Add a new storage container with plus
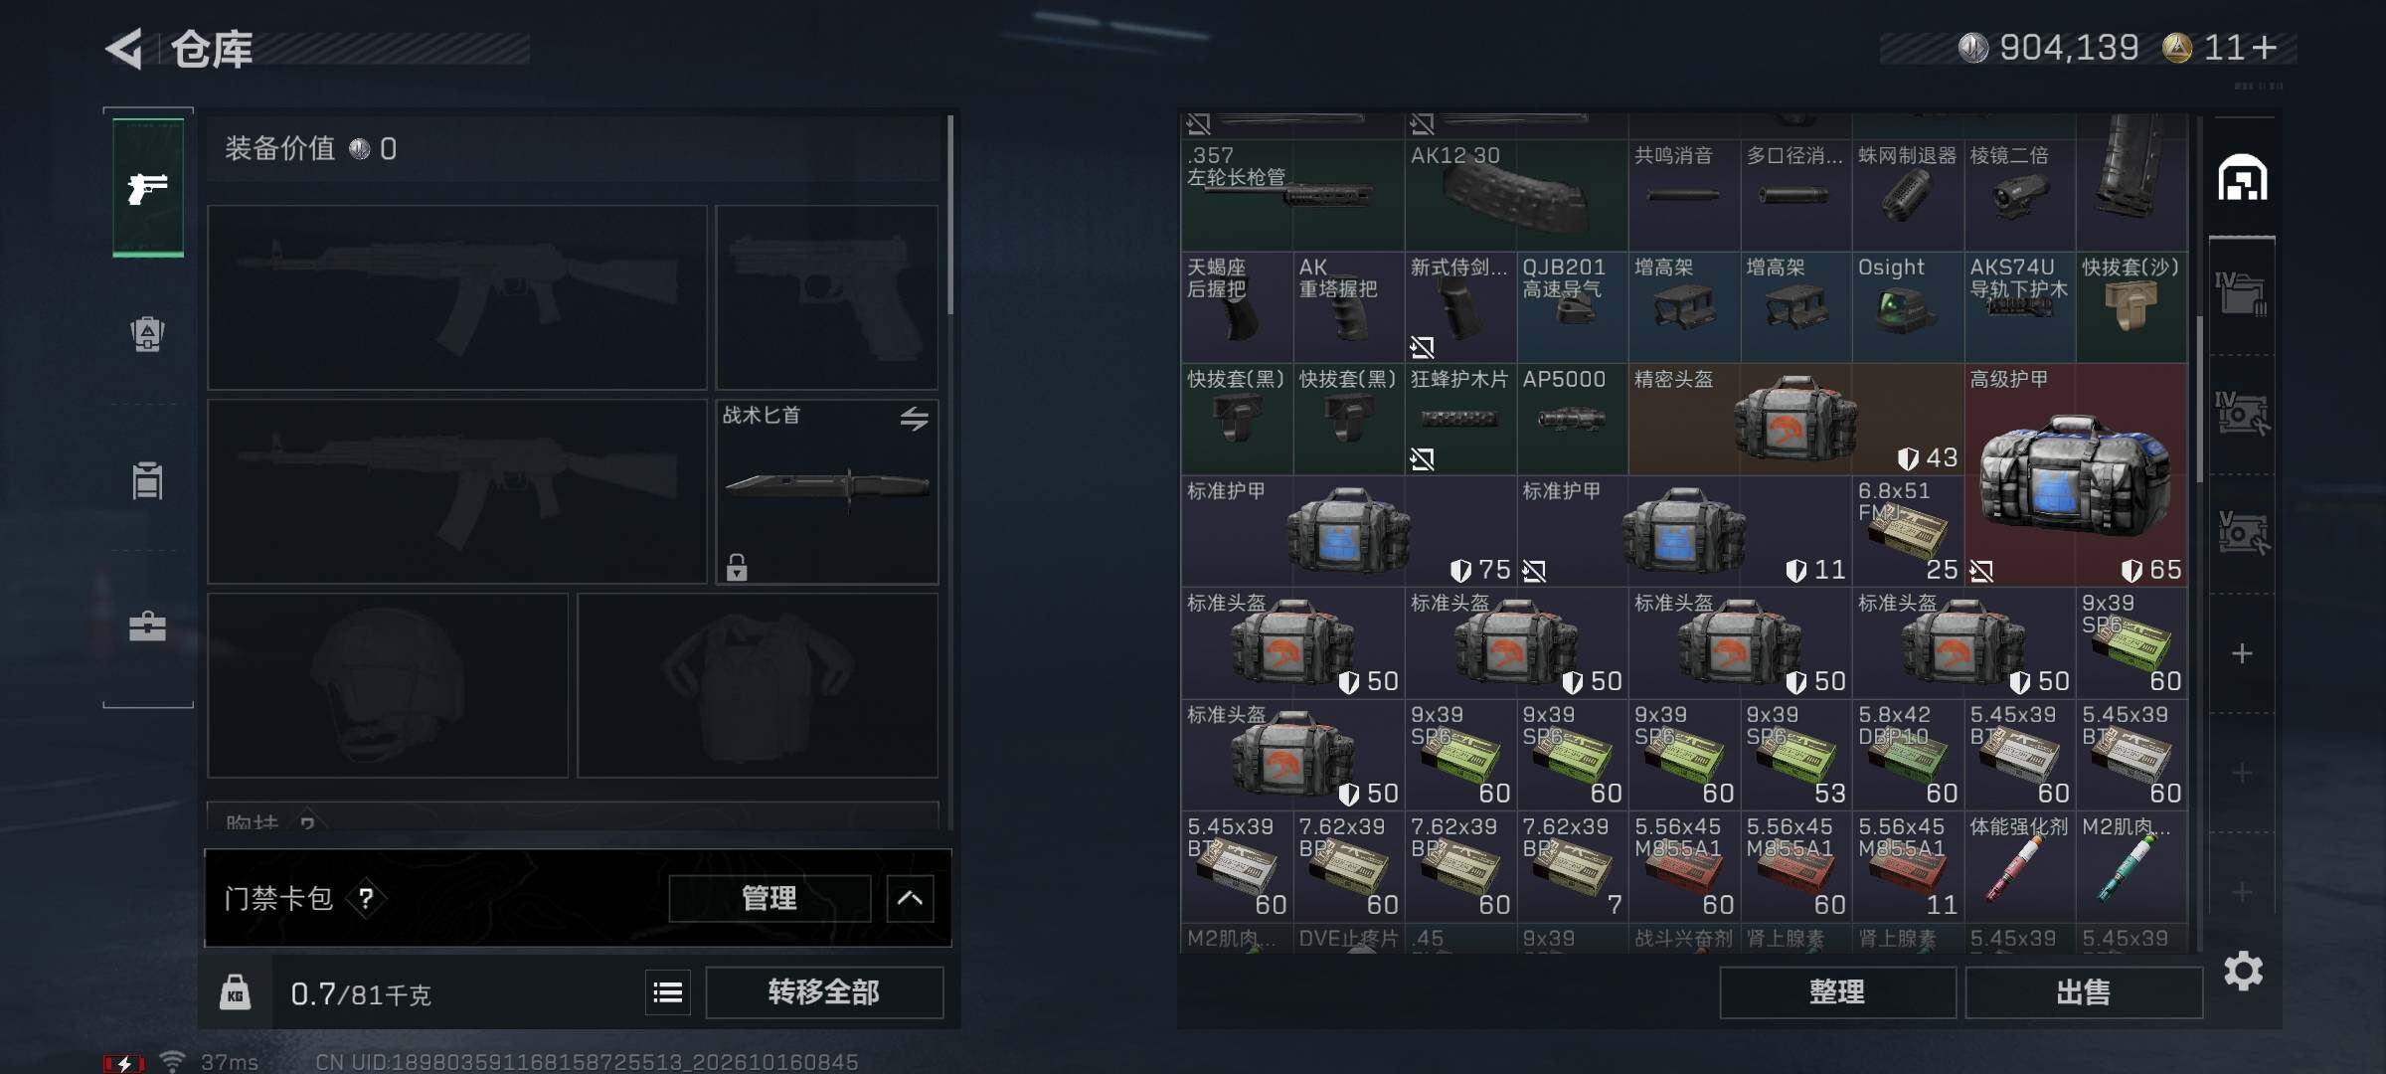Screen dimensions: 2386x1074 (2242, 653)
